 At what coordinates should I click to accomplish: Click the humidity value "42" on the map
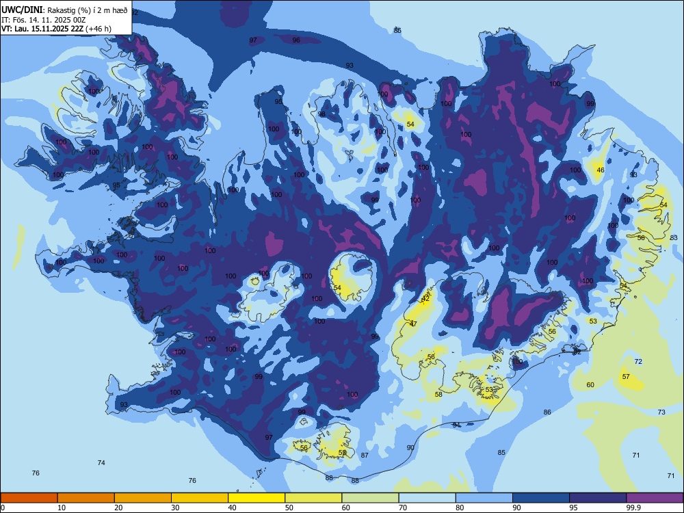point(425,299)
